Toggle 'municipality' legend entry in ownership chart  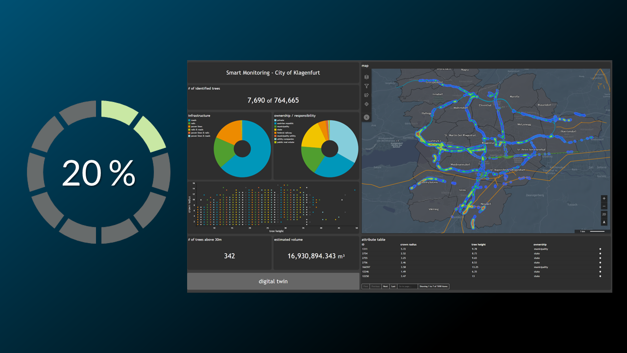pyautogui.click(x=282, y=126)
